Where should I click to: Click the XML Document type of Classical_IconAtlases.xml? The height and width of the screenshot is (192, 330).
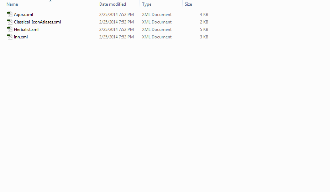tap(157, 22)
